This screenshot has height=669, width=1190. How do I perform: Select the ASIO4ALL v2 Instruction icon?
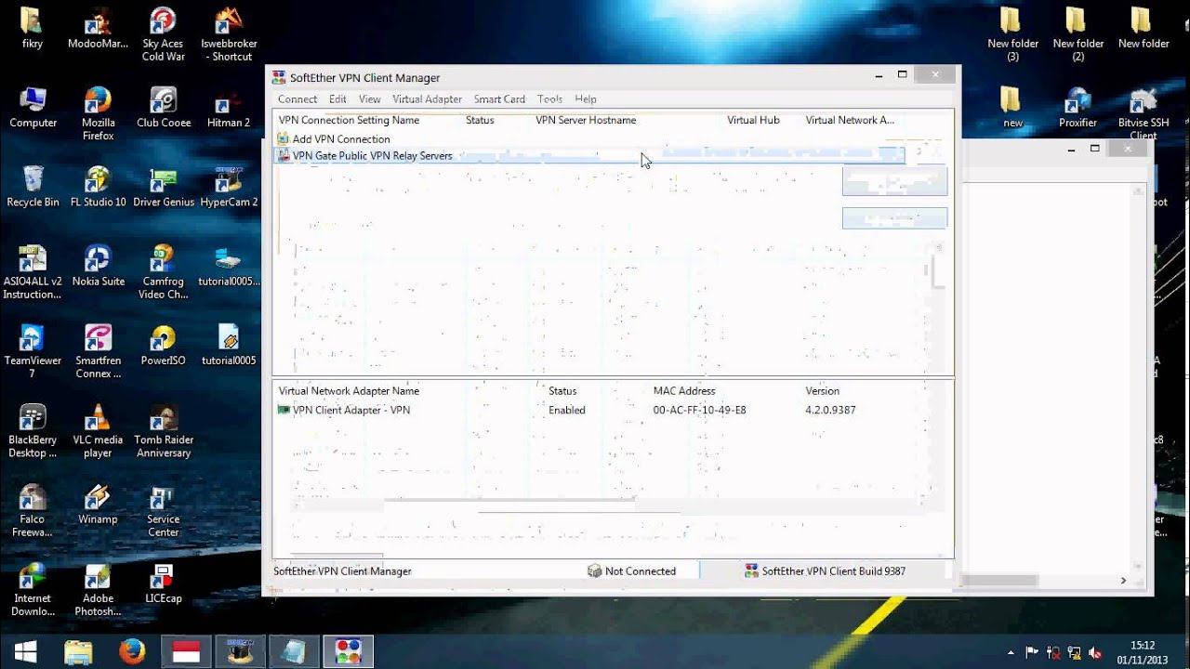click(33, 273)
